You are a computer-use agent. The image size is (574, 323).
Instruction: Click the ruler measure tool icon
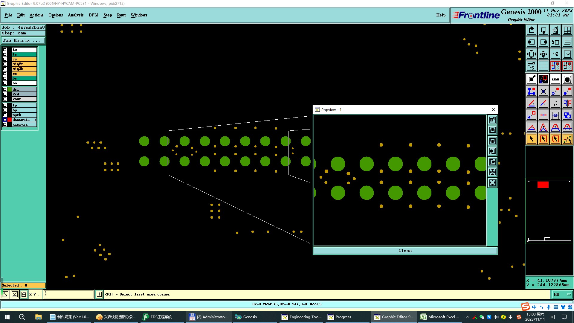(x=555, y=79)
